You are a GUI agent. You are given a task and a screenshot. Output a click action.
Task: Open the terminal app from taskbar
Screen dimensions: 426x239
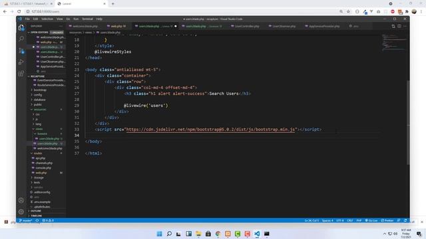tap(267, 234)
